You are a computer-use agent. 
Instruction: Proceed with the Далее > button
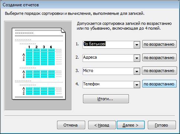[x=131, y=125]
